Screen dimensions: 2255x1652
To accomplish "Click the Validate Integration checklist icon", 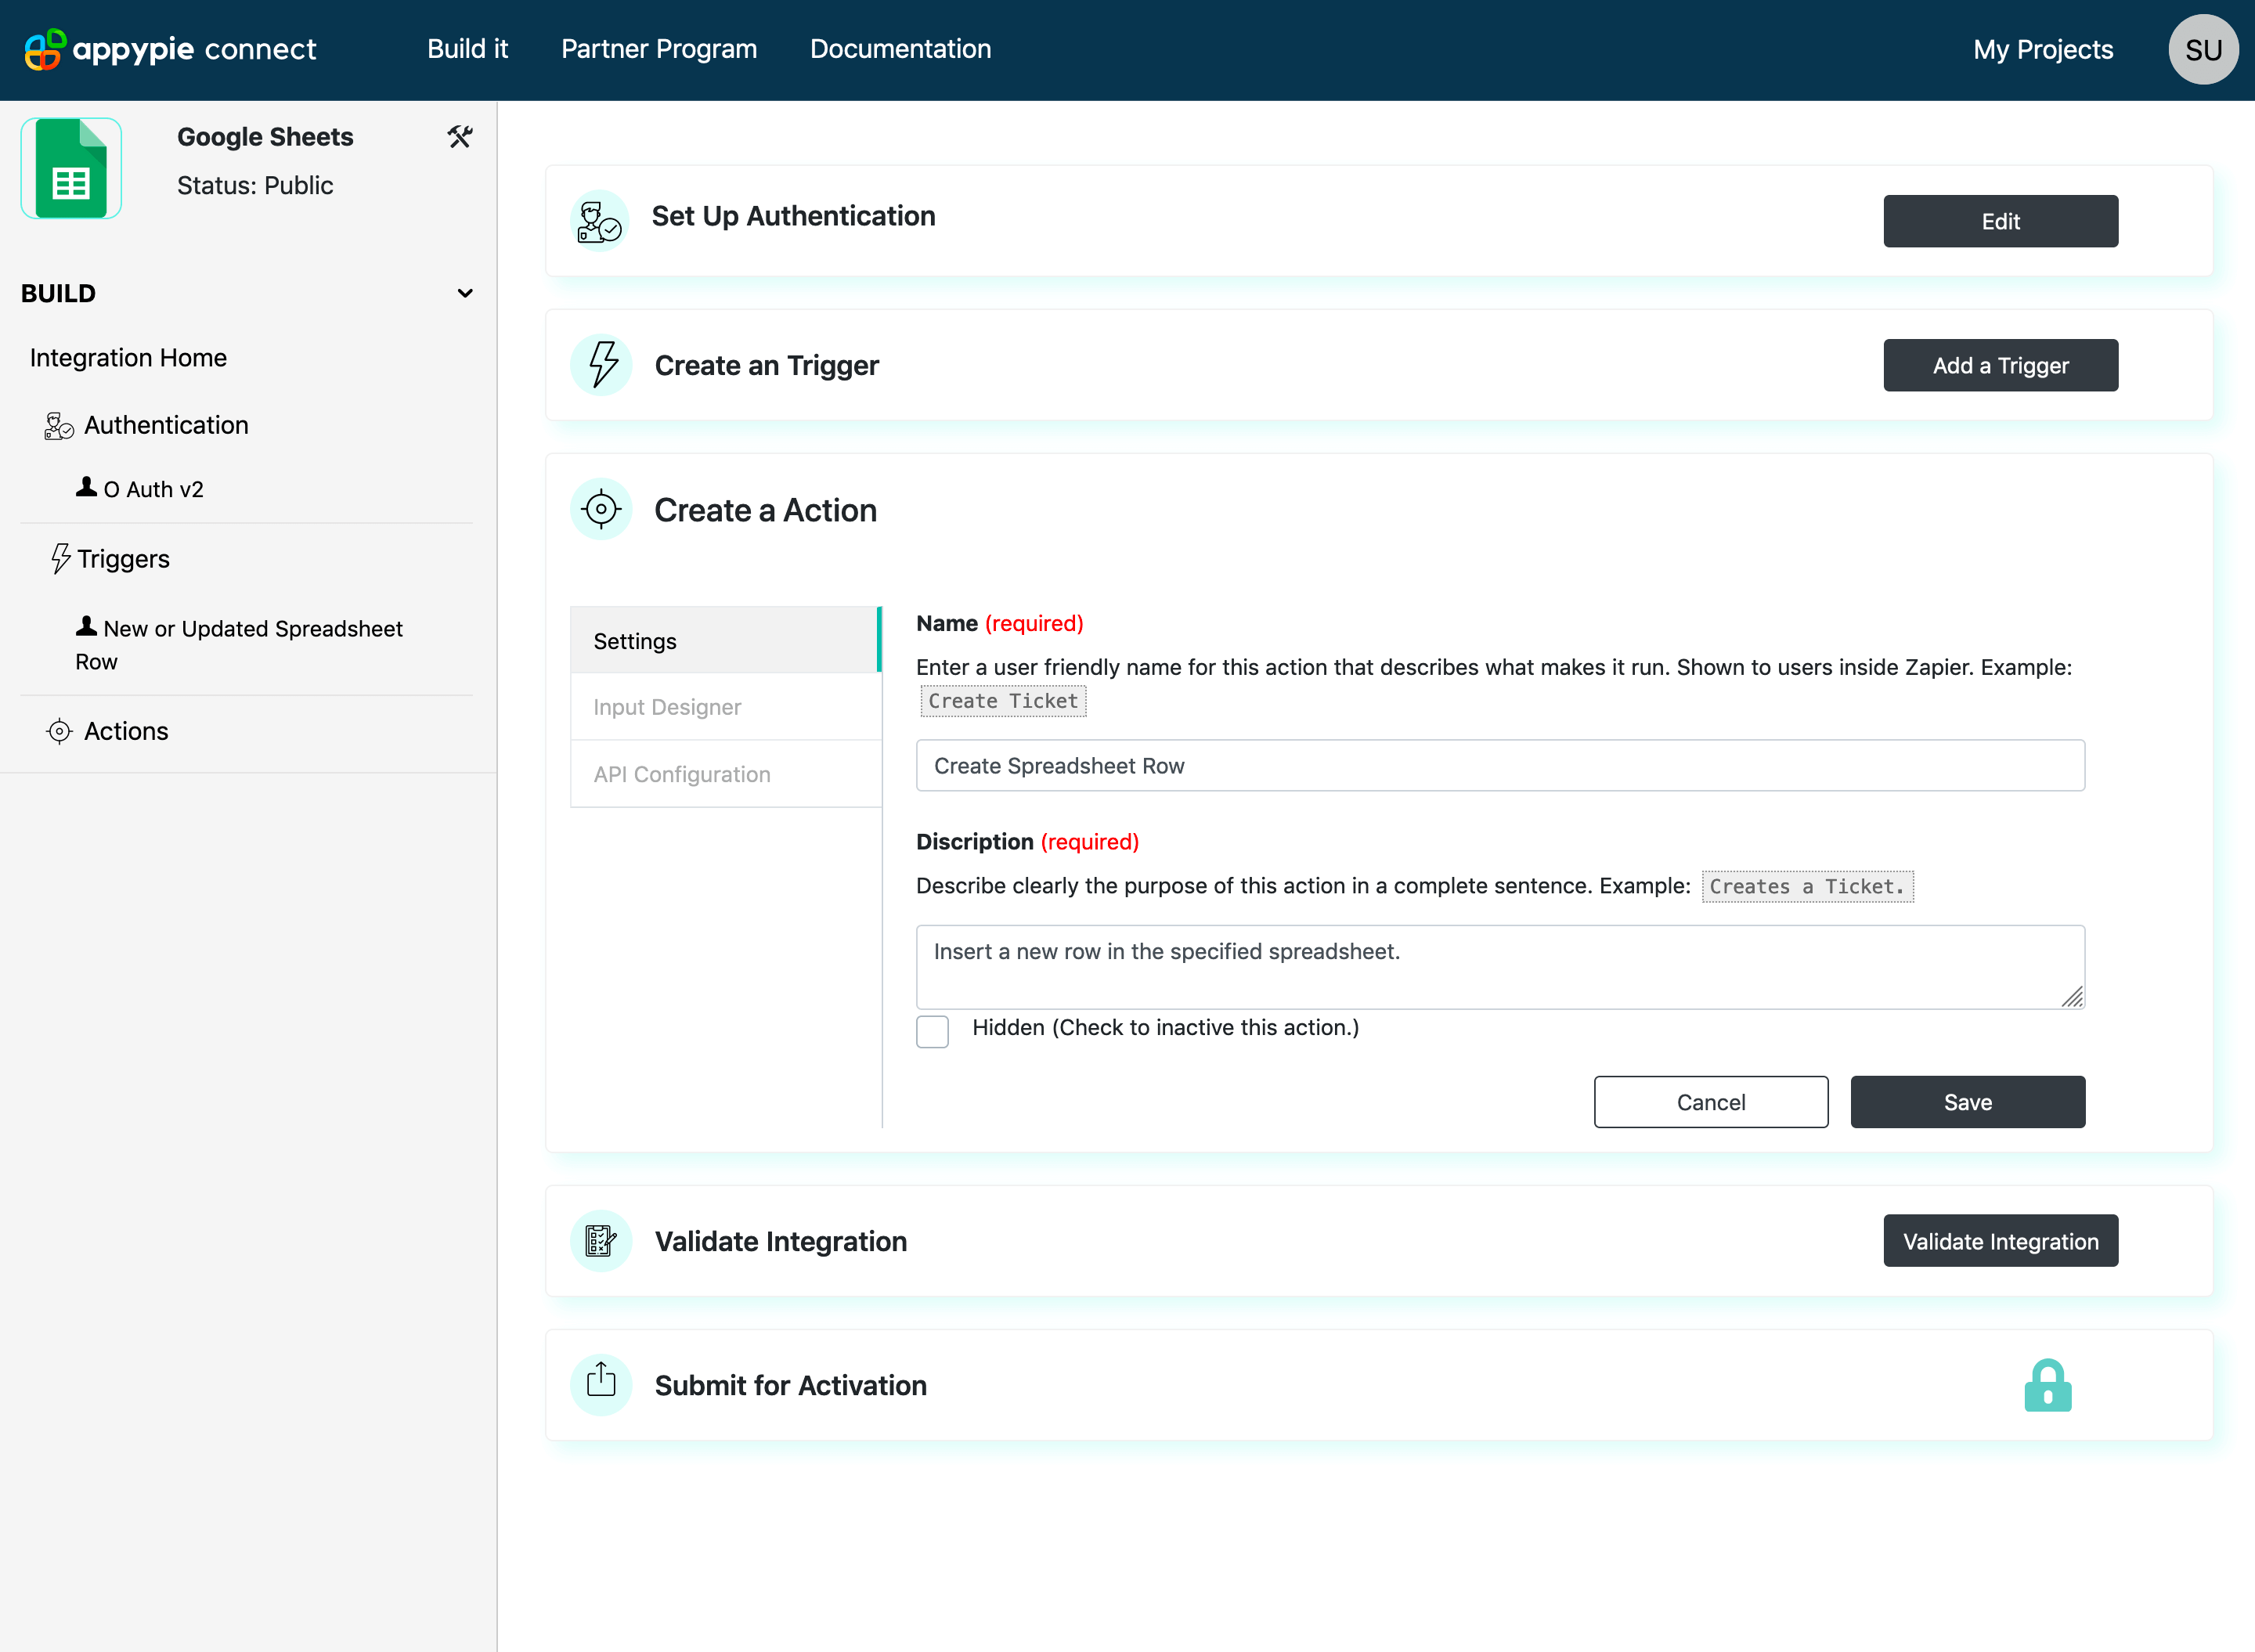I will [x=601, y=1241].
